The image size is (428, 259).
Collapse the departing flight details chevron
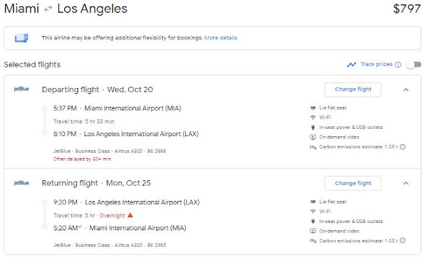[x=406, y=89]
